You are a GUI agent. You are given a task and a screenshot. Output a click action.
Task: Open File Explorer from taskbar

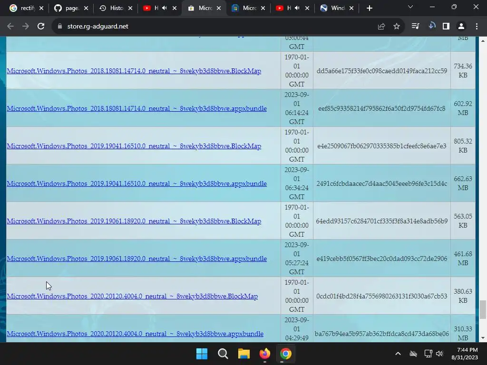244,354
